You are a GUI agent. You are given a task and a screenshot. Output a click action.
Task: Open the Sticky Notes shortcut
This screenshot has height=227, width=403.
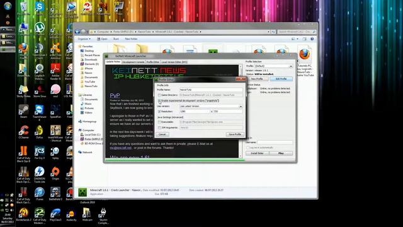23,91
